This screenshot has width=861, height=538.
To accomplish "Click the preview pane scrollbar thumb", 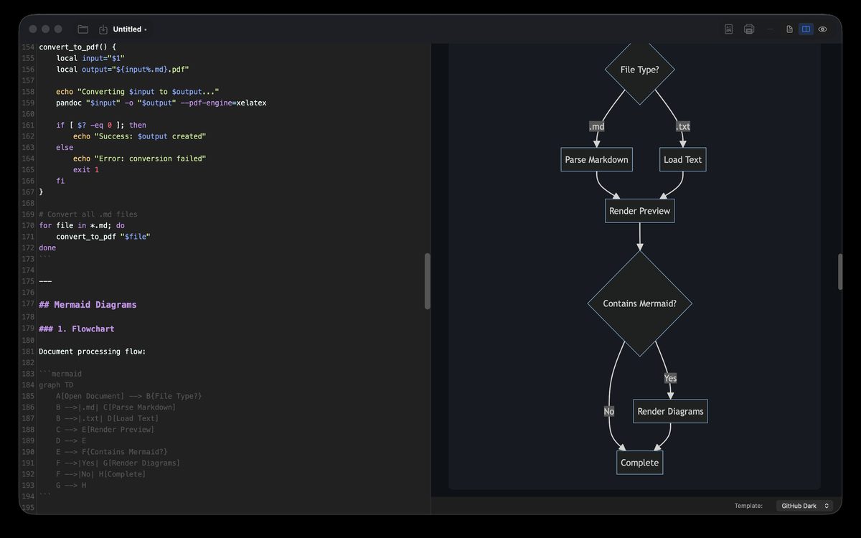I will click(840, 271).
